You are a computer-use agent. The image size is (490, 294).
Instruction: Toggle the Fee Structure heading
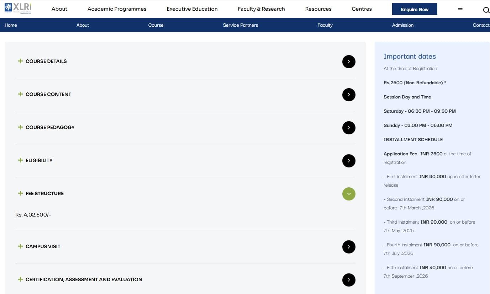(44, 193)
